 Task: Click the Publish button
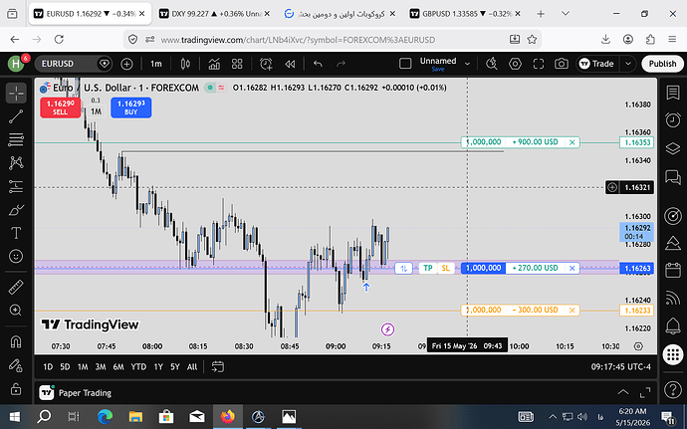[662, 64]
